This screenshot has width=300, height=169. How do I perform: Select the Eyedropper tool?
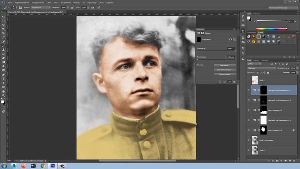point(3,37)
